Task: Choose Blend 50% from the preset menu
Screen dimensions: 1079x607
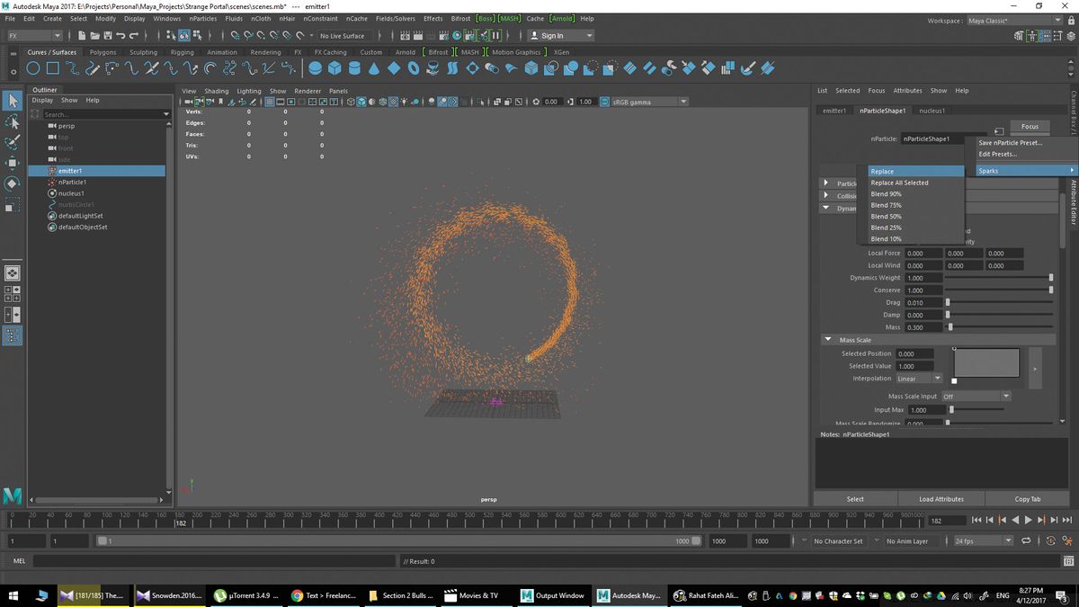Action: [x=886, y=216]
